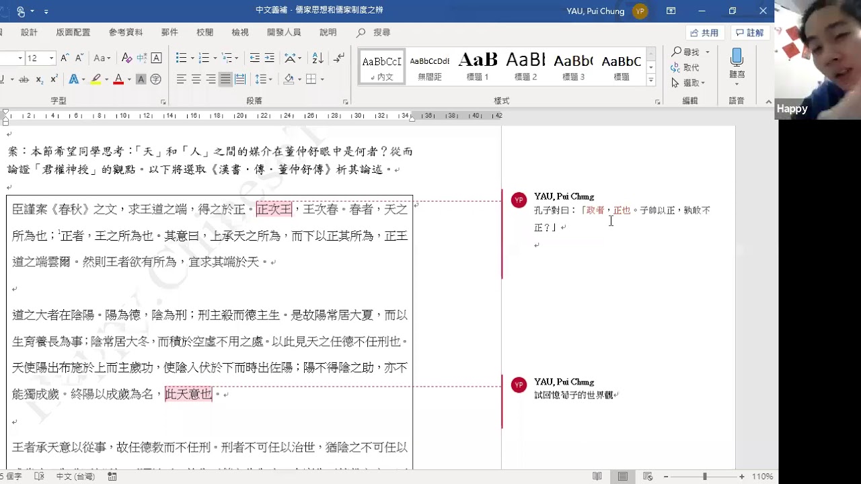
Task: Switch to read mode view
Action: tap(597, 477)
